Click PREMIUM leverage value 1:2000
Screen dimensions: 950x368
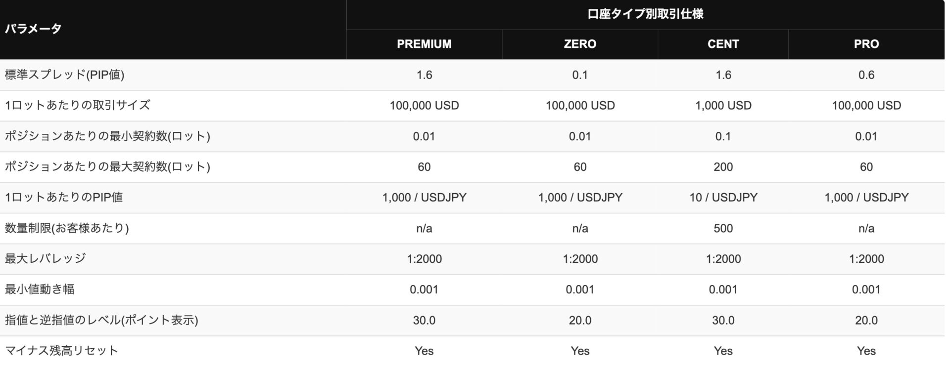424,259
